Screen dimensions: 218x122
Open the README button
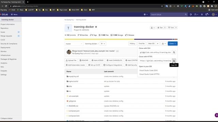point(84,60)
